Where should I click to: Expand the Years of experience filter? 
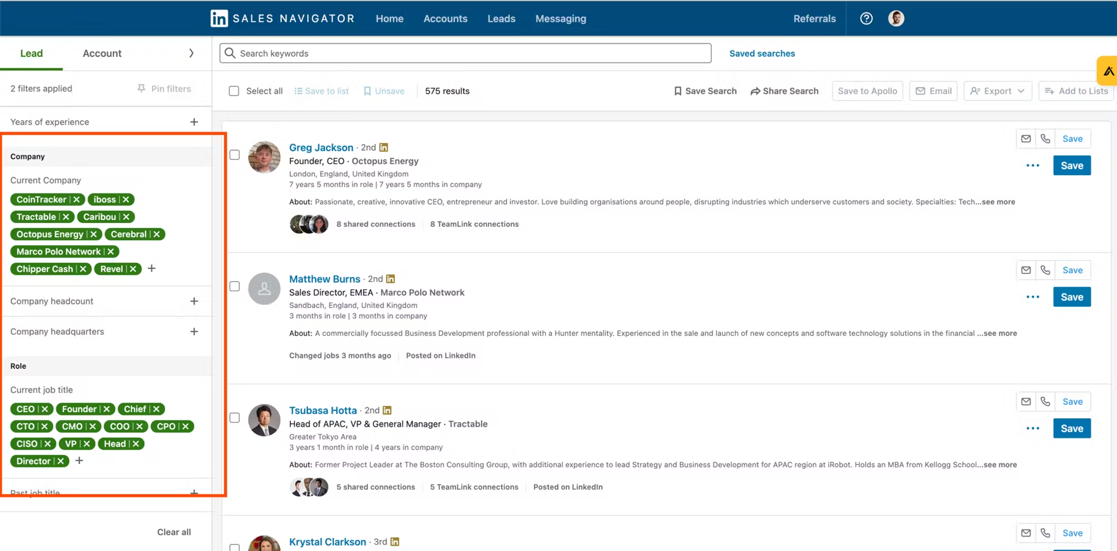tap(194, 122)
